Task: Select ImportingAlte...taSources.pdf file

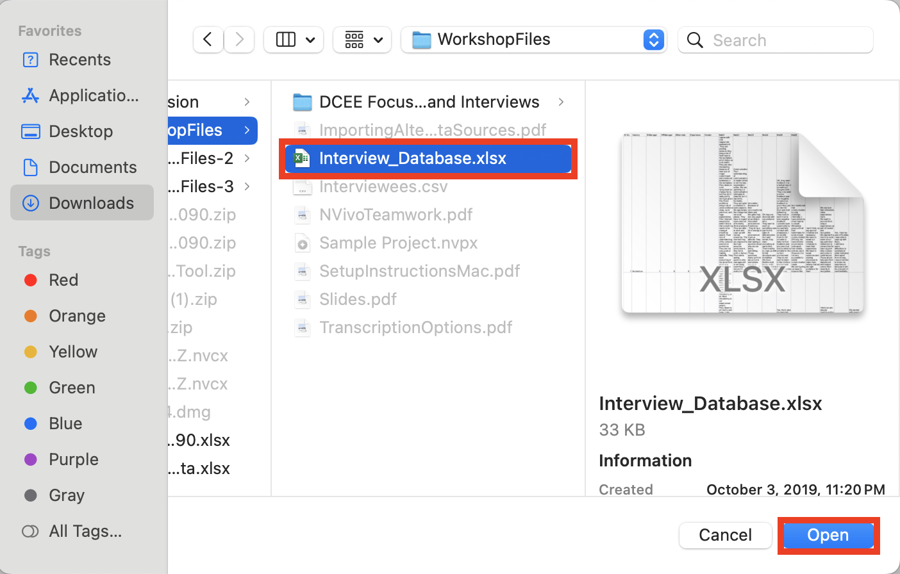Action: [428, 130]
